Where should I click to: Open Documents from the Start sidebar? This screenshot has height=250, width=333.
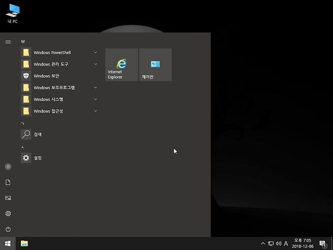tap(8, 182)
